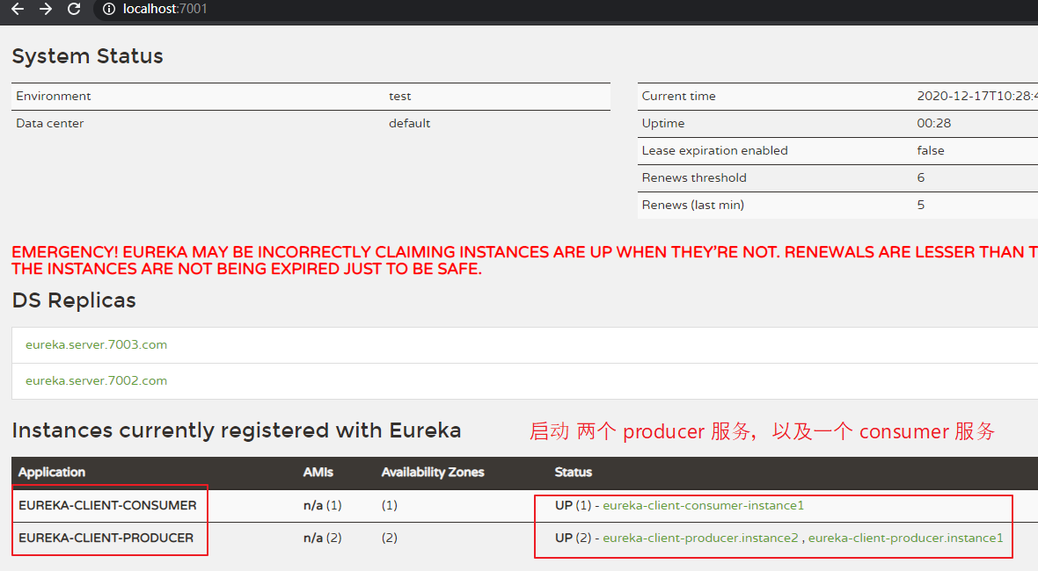
Task: Open eureka-client-consumer-instance1 link
Action: pos(703,506)
